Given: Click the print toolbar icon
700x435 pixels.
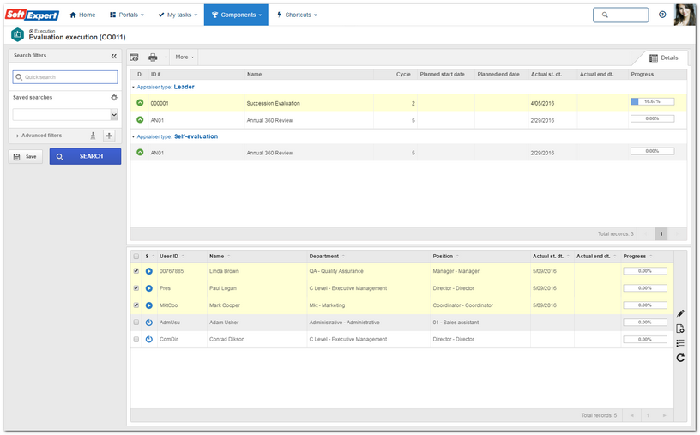Looking at the screenshot, I should click(153, 57).
